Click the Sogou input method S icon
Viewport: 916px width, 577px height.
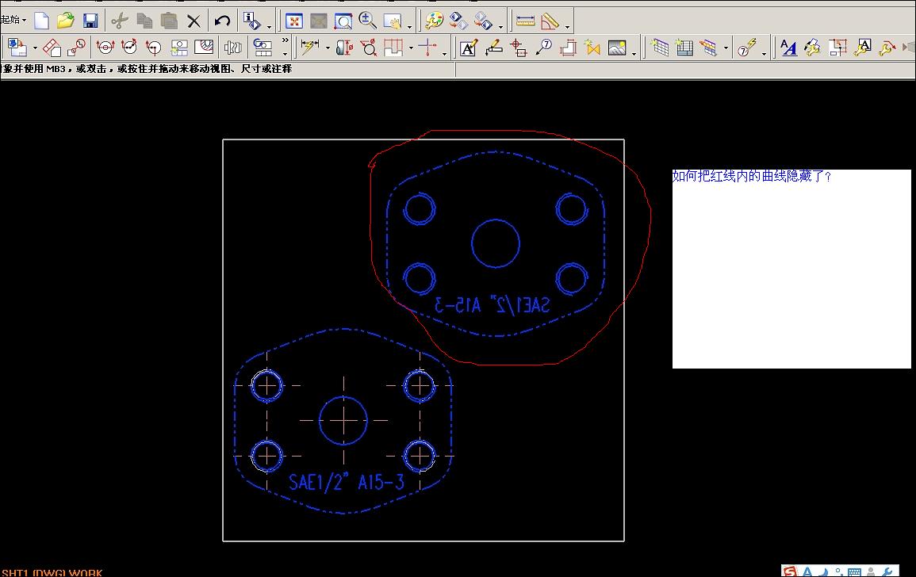(x=790, y=571)
